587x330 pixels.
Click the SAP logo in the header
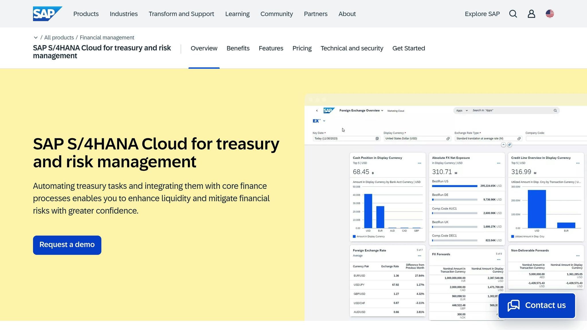point(48,13)
